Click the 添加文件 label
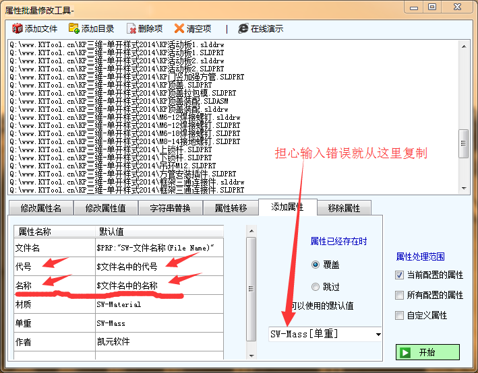 pyautogui.click(x=41, y=29)
